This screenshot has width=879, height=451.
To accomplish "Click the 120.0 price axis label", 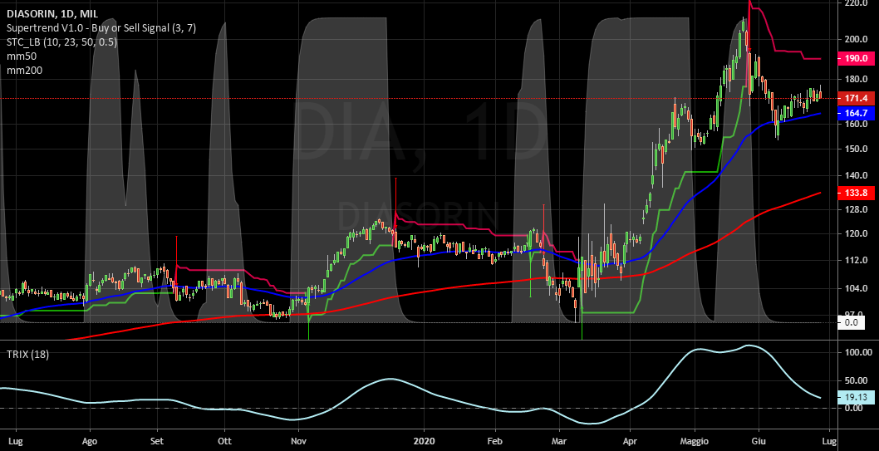I will pos(856,234).
